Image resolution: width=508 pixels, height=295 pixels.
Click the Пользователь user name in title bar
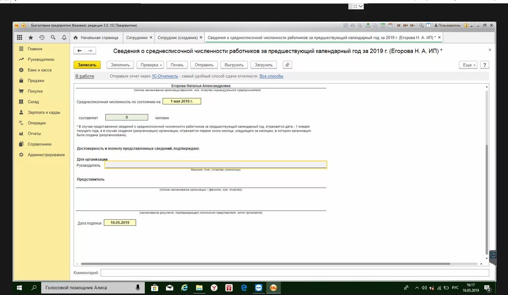[x=447, y=25]
